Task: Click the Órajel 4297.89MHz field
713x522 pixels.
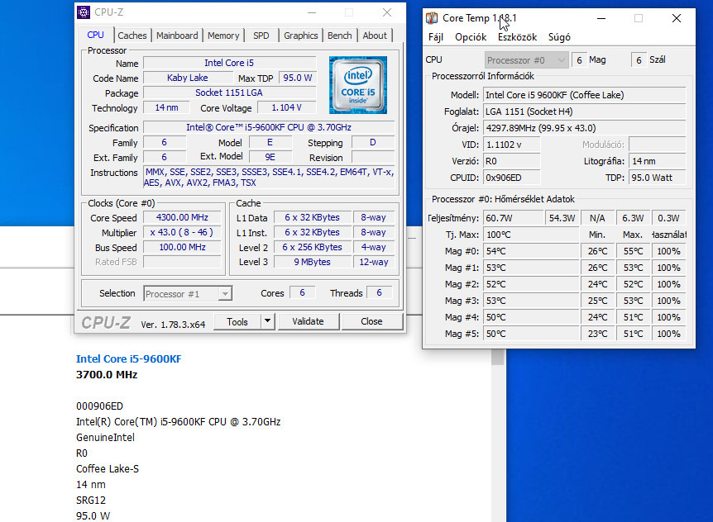Action: pos(584,128)
